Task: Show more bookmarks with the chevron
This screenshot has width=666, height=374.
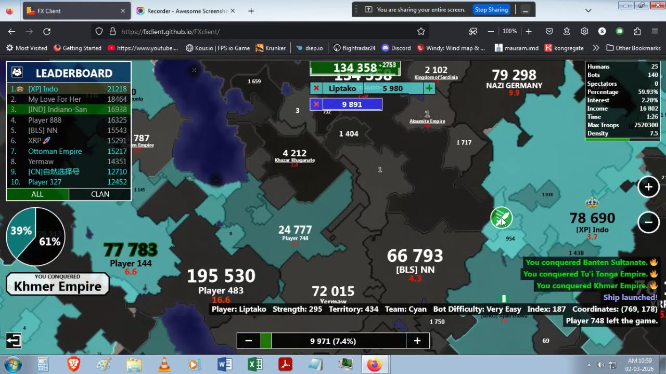Action: [x=596, y=48]
